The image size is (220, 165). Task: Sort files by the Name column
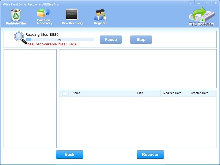point(101,93)
